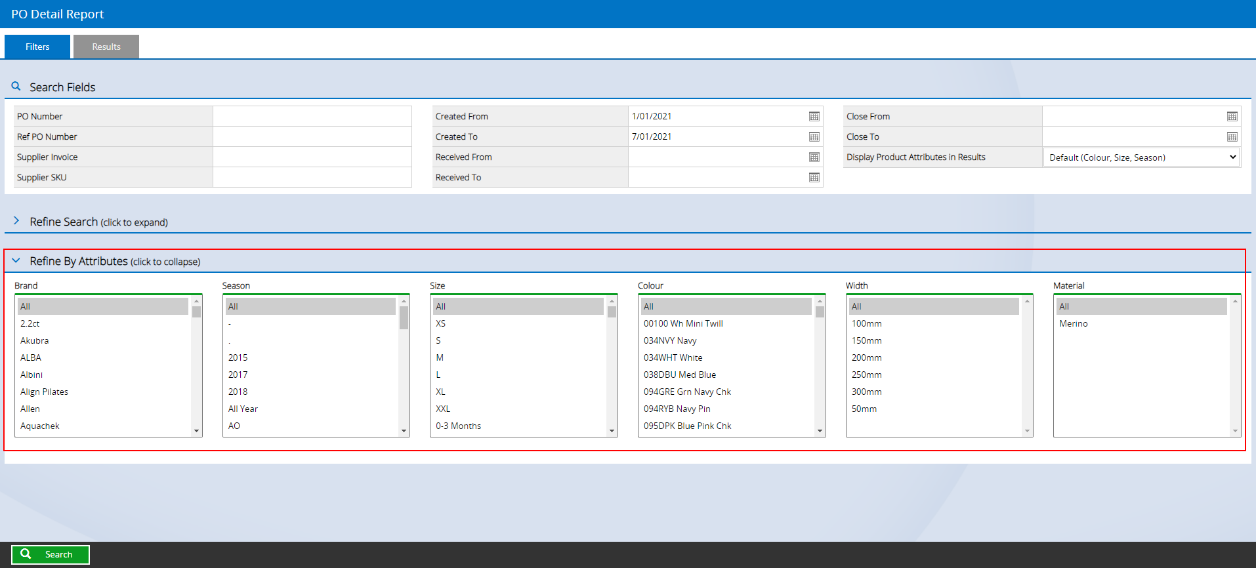Select All in the Brand list

[103, 306]
